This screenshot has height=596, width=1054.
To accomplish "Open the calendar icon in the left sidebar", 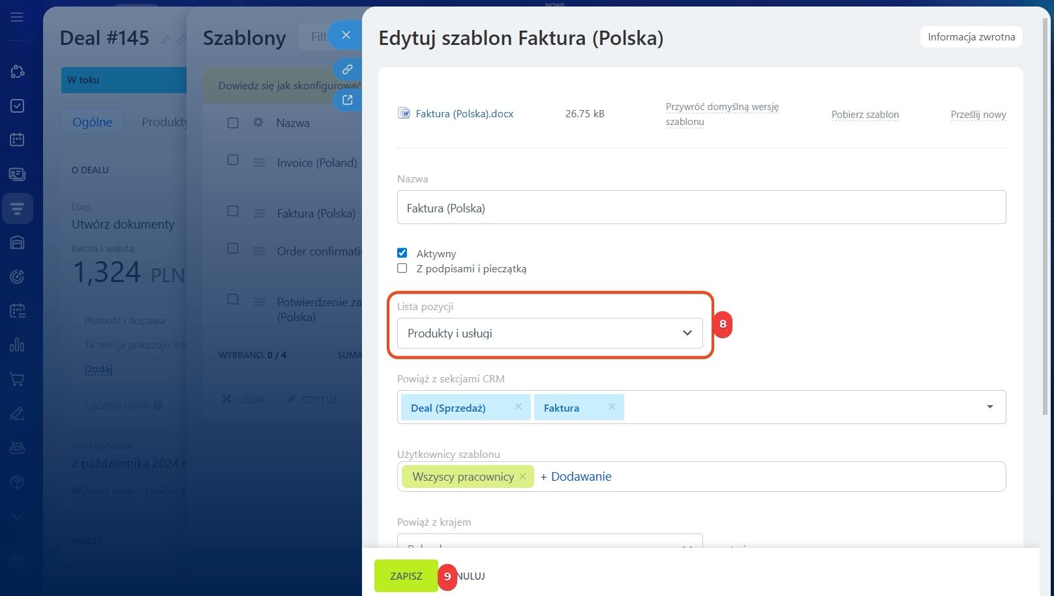I will pyautogui.click(x=18, y=139).
